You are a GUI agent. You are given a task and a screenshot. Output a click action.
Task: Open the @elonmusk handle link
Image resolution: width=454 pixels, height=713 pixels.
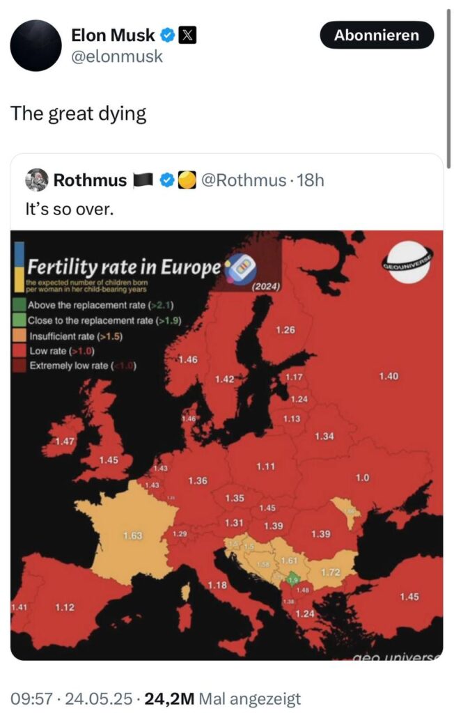click(117, 57)
